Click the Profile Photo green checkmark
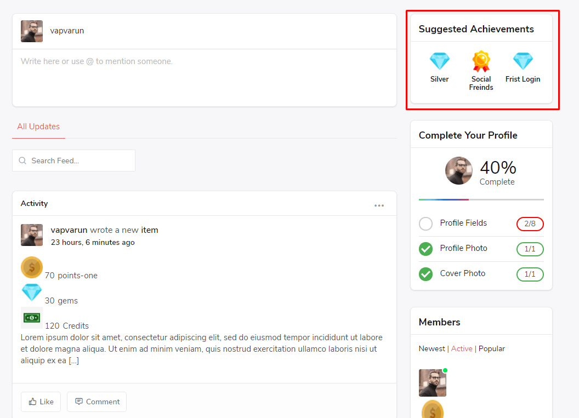579x418 pixels. 425,249
